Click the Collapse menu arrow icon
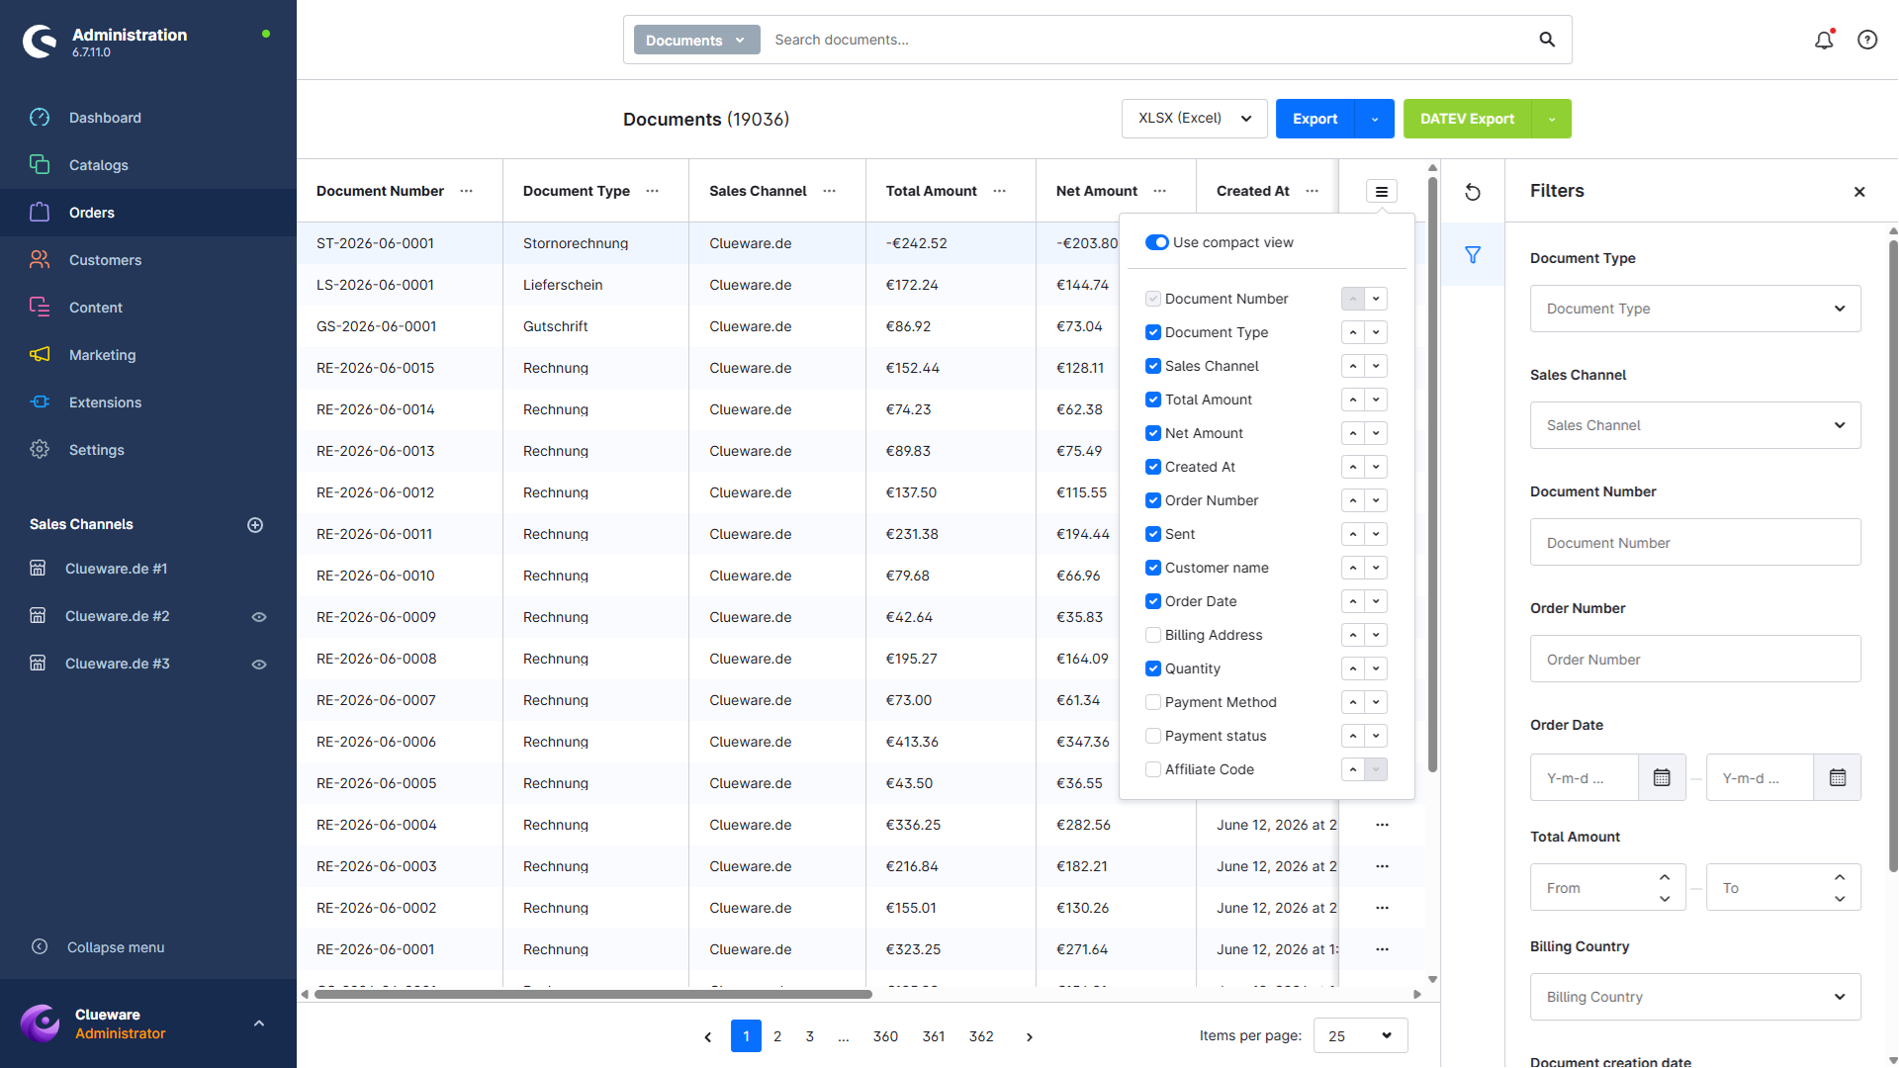Screen dimensions: 1899x1068 tap(40, 946)
